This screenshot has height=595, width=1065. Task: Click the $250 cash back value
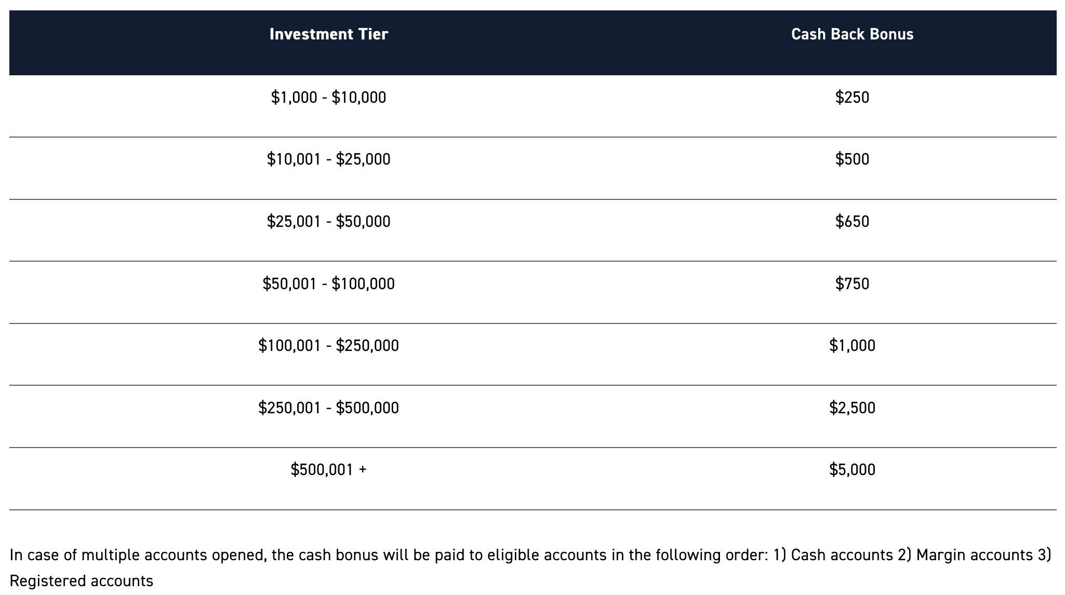coord(852,98)
